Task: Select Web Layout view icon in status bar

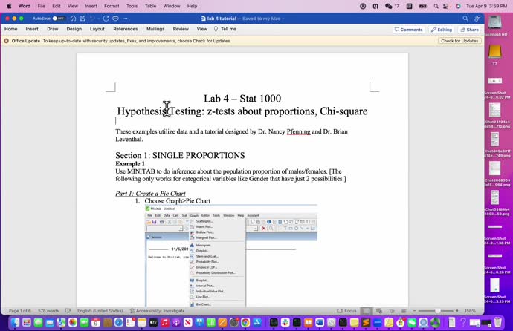Action: point(379,311)
